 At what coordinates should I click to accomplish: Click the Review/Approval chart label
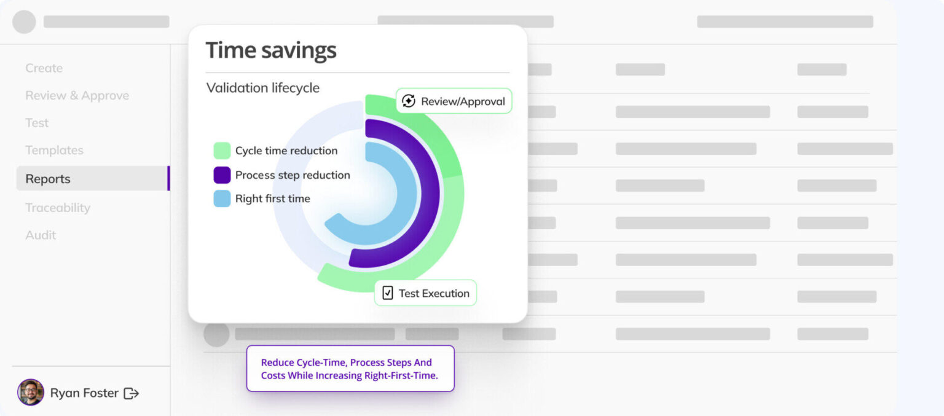(462, 101)
